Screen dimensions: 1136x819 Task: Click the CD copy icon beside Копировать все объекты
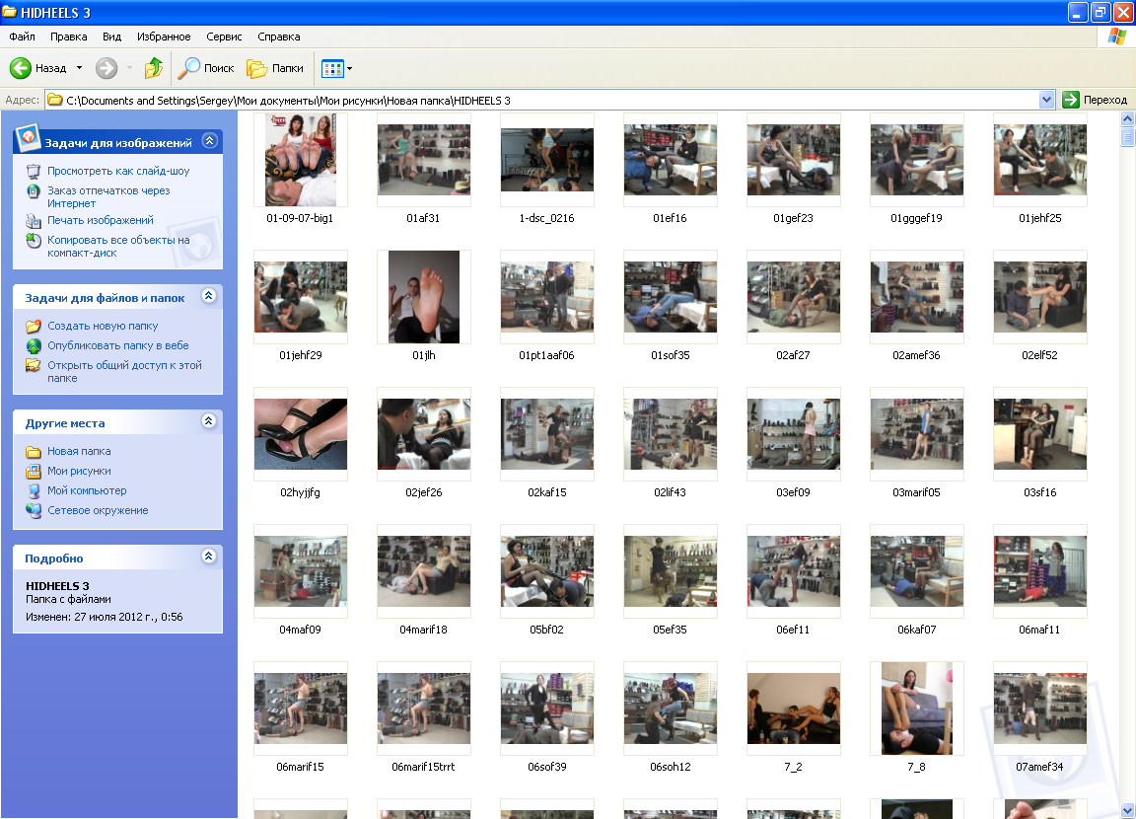34,241
